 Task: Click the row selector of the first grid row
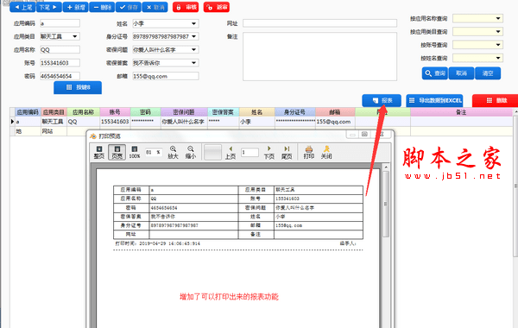tap(13, 122)
